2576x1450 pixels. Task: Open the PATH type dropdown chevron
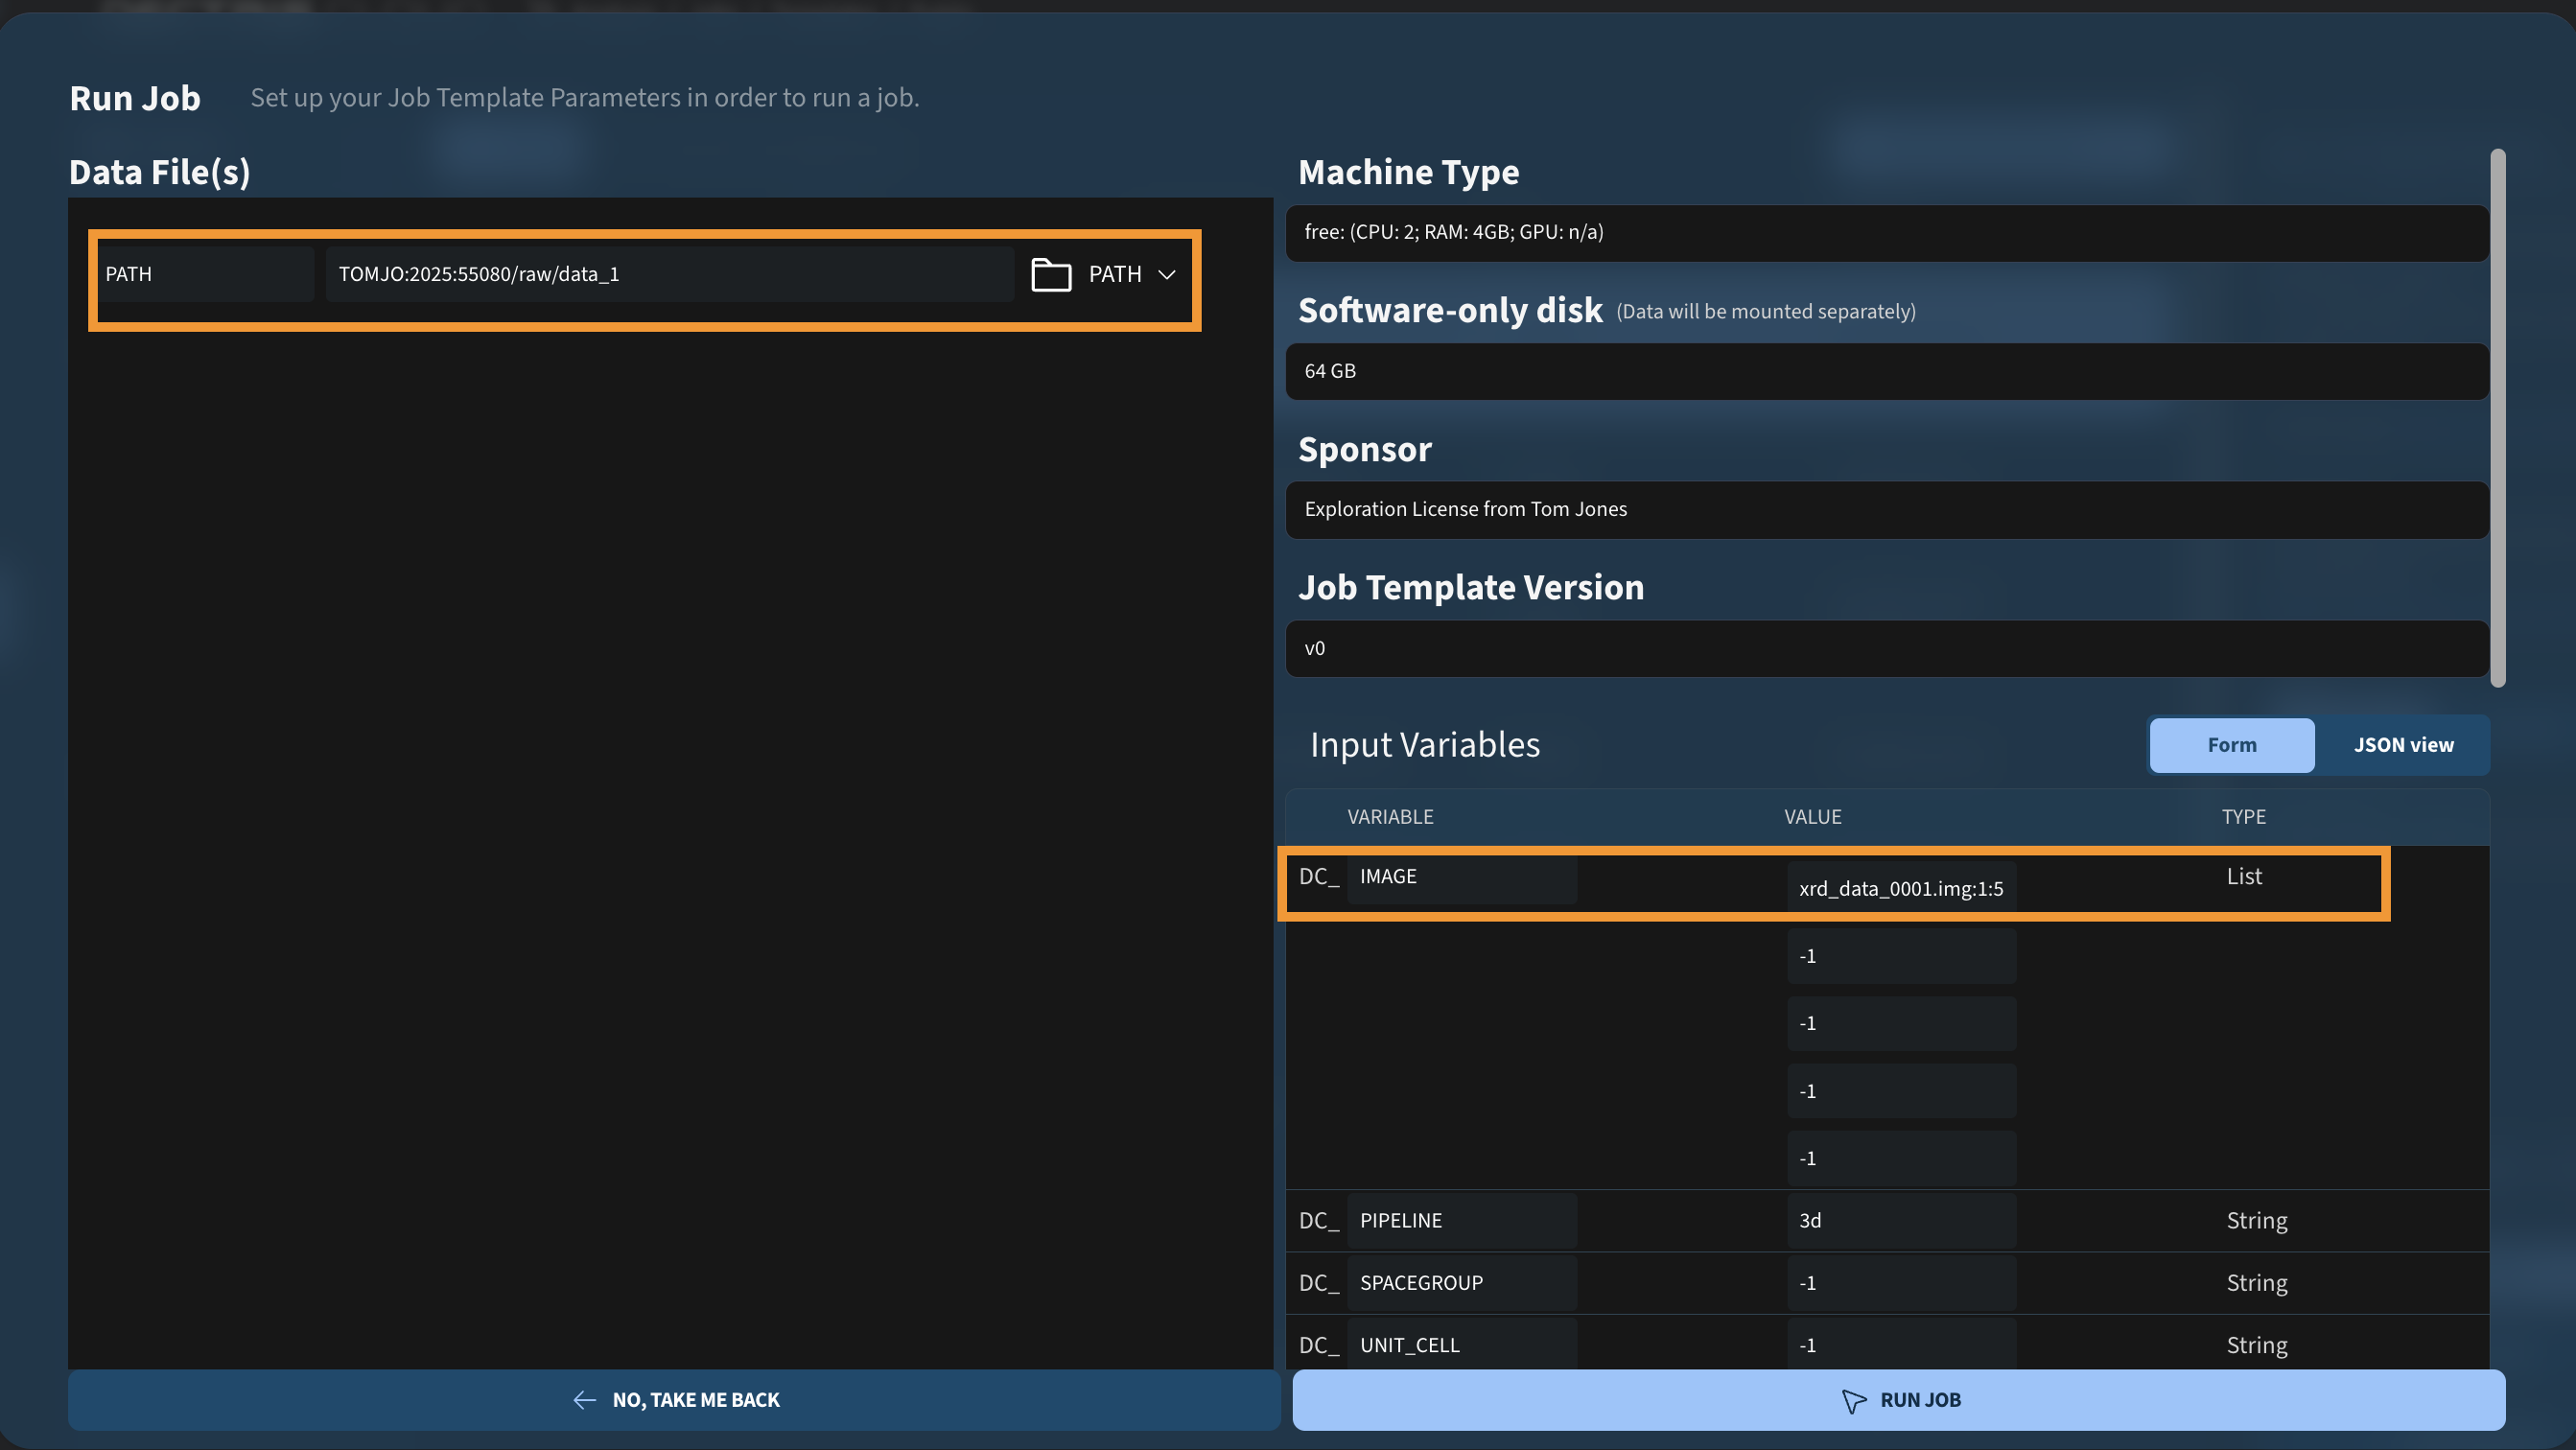1166,274
